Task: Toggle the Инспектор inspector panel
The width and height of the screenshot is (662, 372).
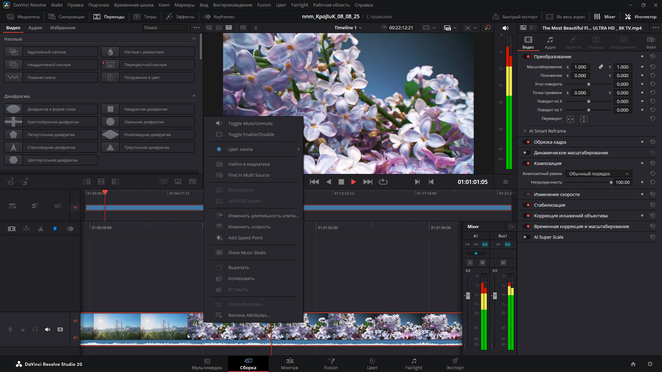Action: point(641,17)
